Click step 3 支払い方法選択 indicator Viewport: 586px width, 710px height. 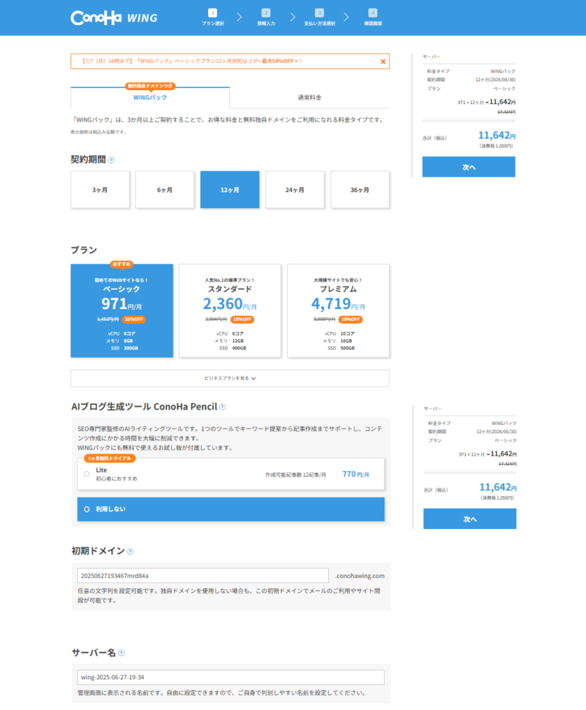(x=319, y=17)
